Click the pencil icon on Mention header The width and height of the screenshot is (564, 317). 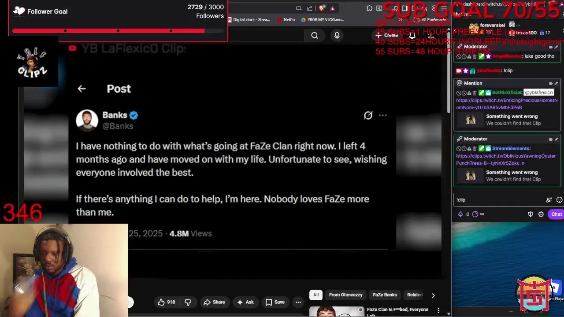[x=556, y=83]
